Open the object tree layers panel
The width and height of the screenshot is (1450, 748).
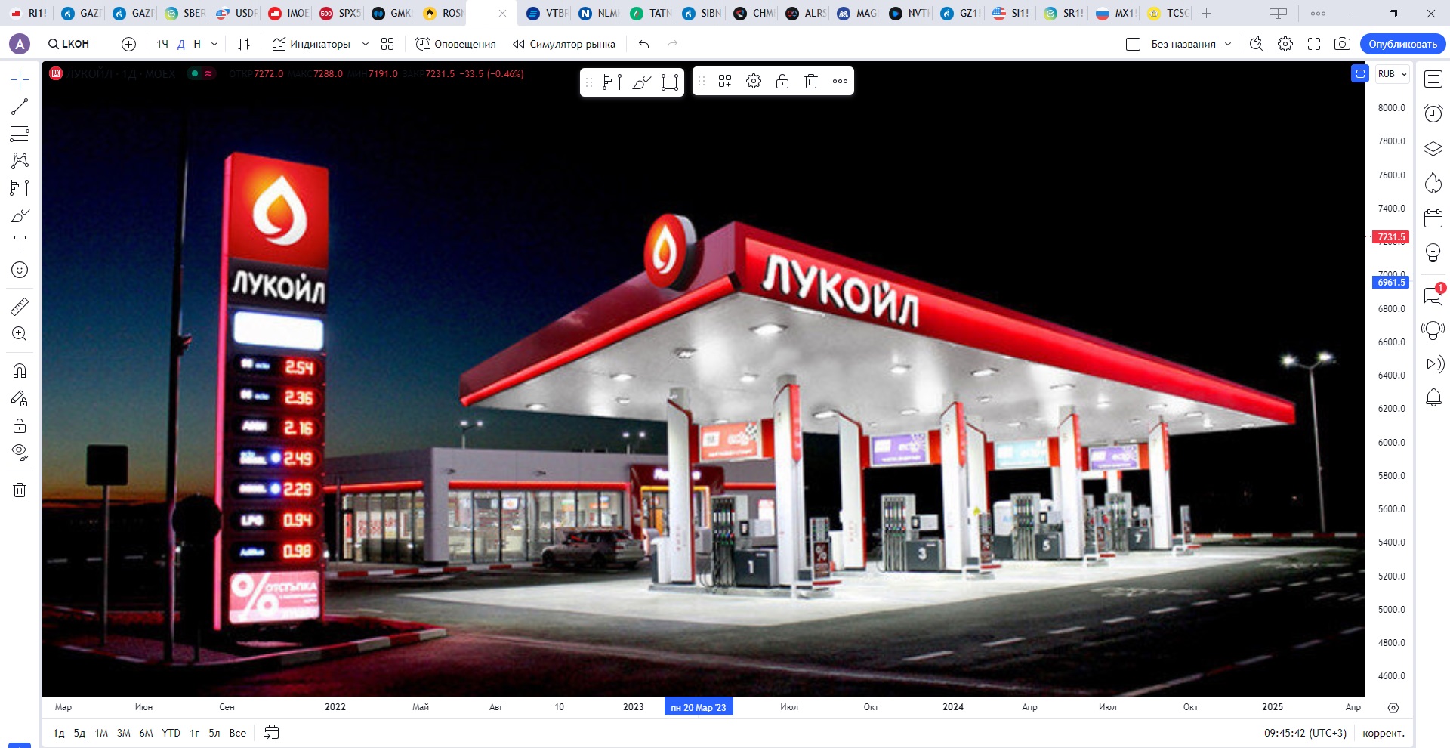[x=1433, y=148]
